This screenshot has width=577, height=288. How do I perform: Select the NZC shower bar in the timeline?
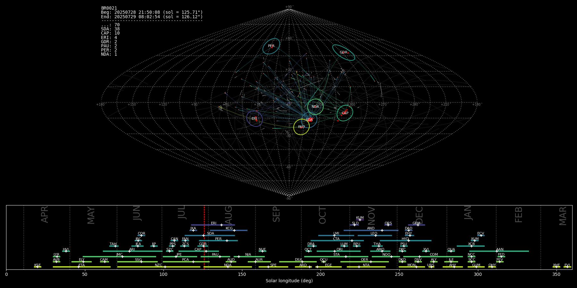pyautogui.click(x=159, y=267)
